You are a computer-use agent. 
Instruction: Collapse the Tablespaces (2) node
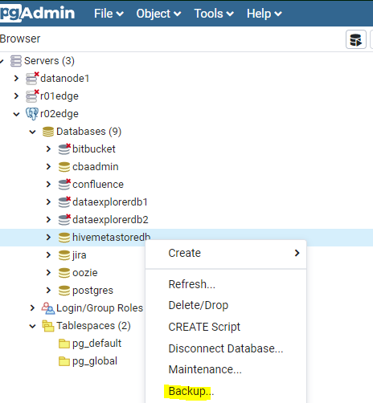click(32, 326)
